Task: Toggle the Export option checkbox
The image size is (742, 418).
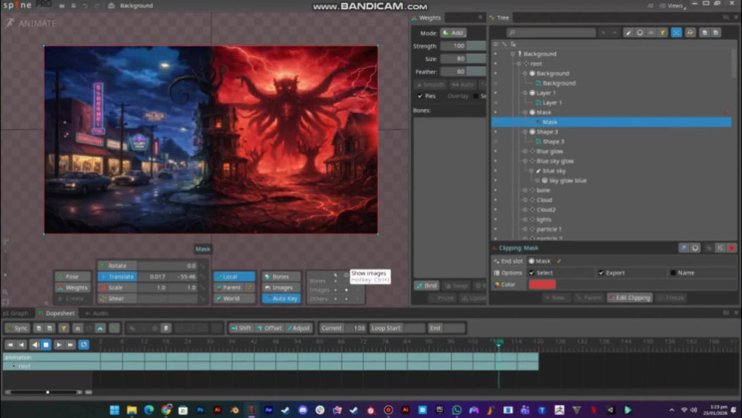Action: click(x=601, y=273)
